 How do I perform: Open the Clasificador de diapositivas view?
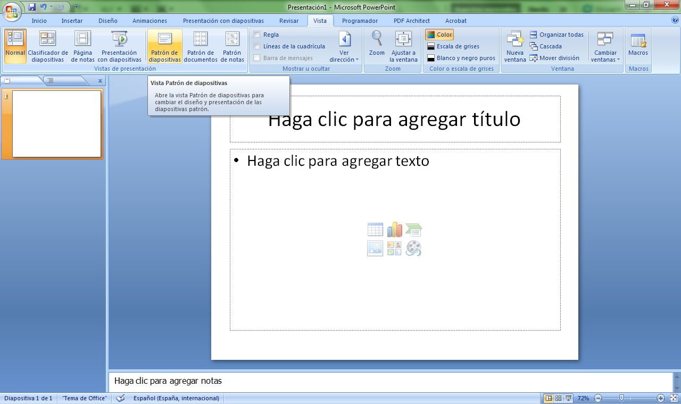[x=48, y=46]
